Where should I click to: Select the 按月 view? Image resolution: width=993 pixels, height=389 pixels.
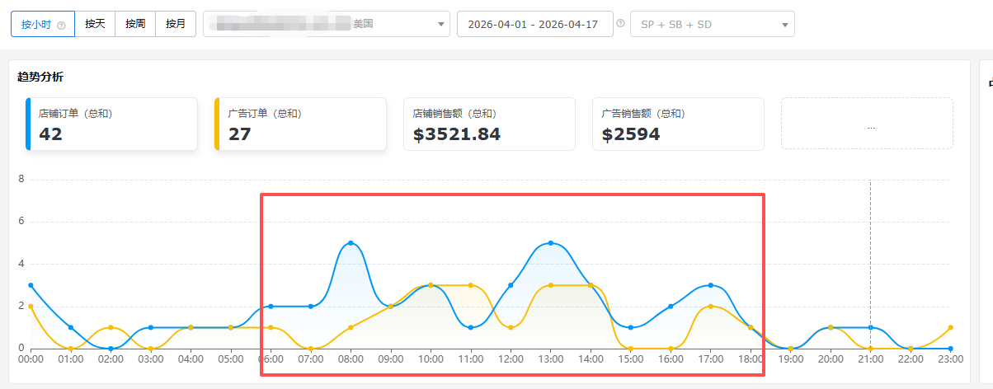coord(176,24)
